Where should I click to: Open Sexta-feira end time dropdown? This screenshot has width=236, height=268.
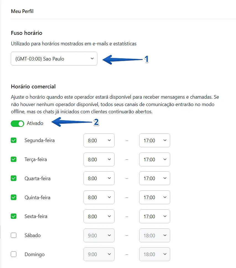pyautogui.click(x=154, y=216)
